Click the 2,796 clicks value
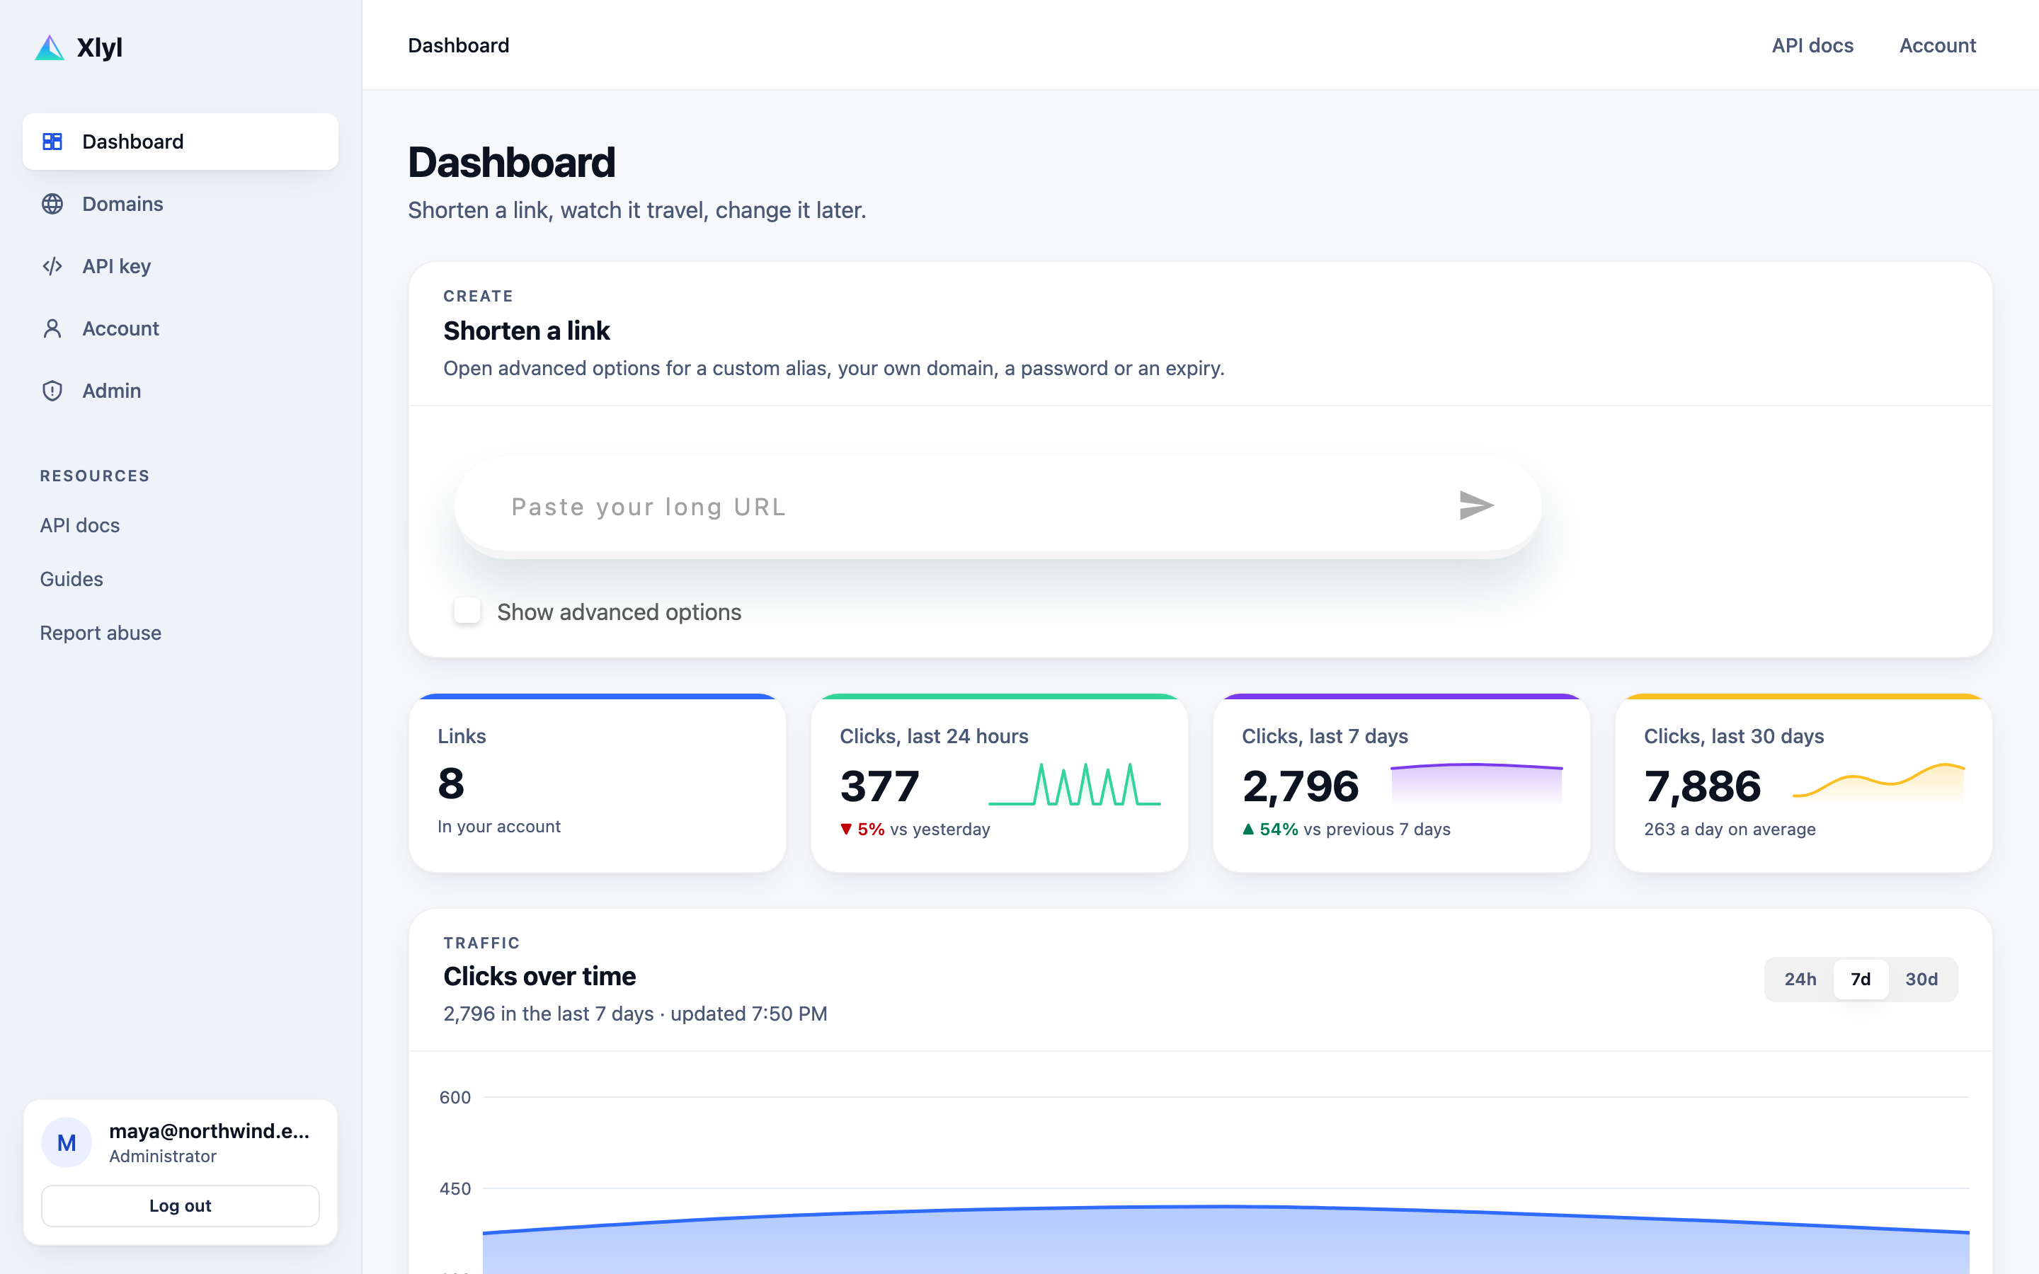Screen dimensions: 2039x1274 [1300, 786]
